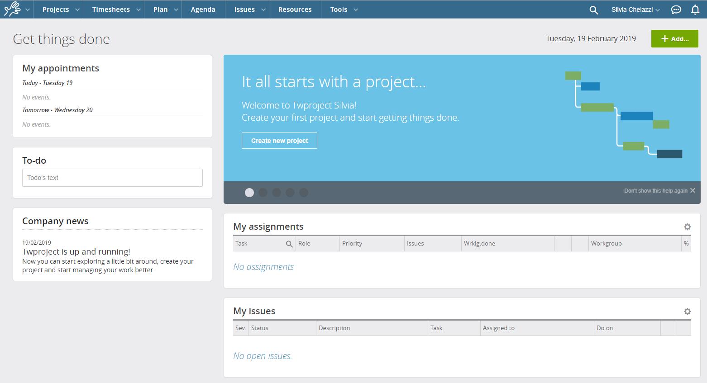Sort assignments by Role column
This screenshot has height=383, width=707.
tap(304, 243)
